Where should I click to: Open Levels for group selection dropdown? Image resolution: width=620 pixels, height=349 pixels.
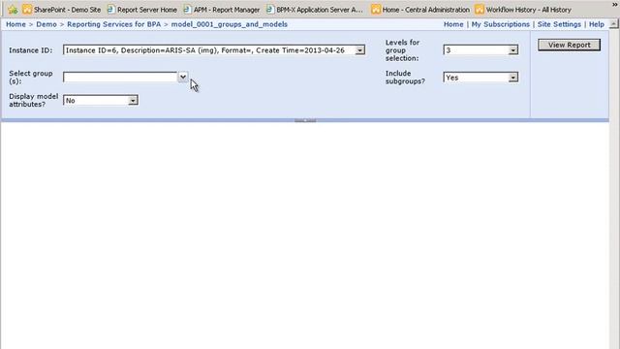[513, 50]
